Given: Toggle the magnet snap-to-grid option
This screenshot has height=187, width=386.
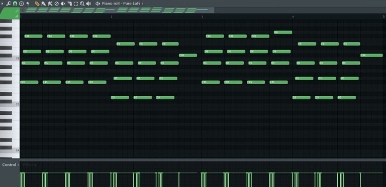Looking at the screenshot, I should 15,4.
